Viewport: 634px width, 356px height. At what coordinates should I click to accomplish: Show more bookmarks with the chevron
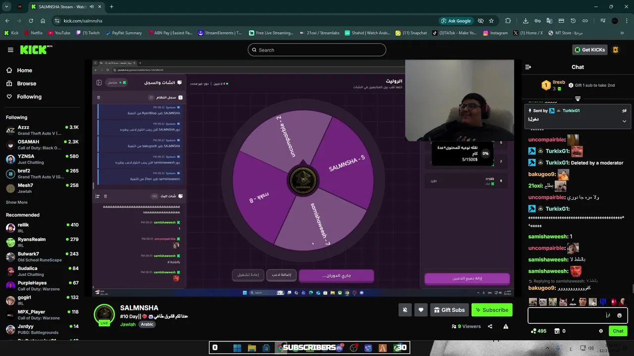pyautogui.click(x=622, y=33)
